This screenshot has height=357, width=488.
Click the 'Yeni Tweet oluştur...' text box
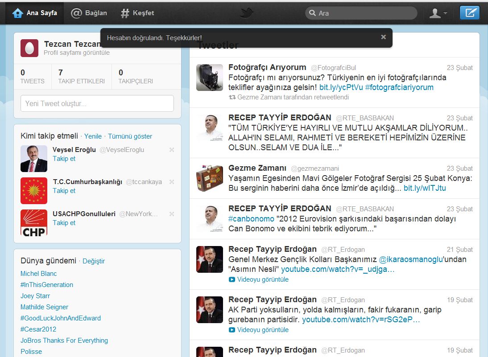[97, 103]
